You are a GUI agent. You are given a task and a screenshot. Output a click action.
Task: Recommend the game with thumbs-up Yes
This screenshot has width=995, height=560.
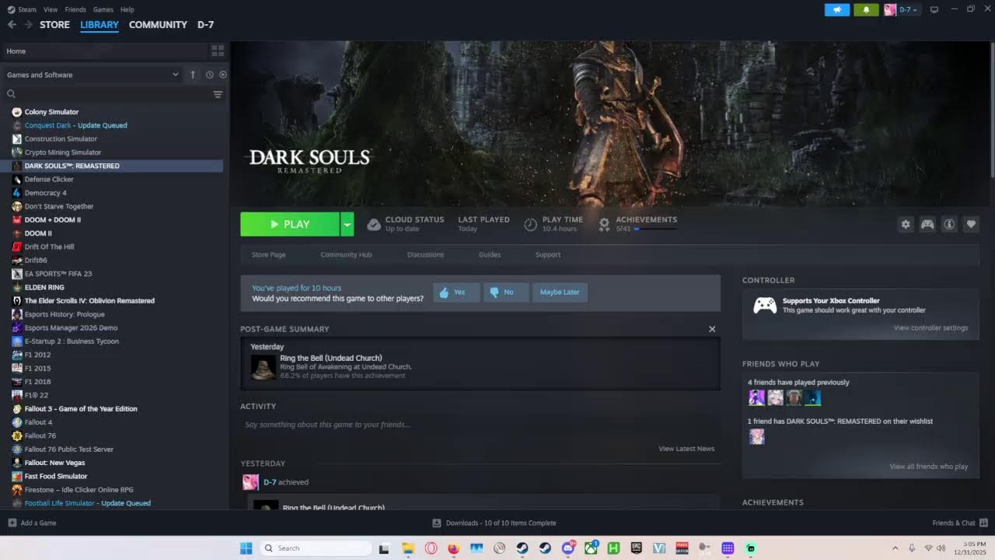tap(456, 292)
